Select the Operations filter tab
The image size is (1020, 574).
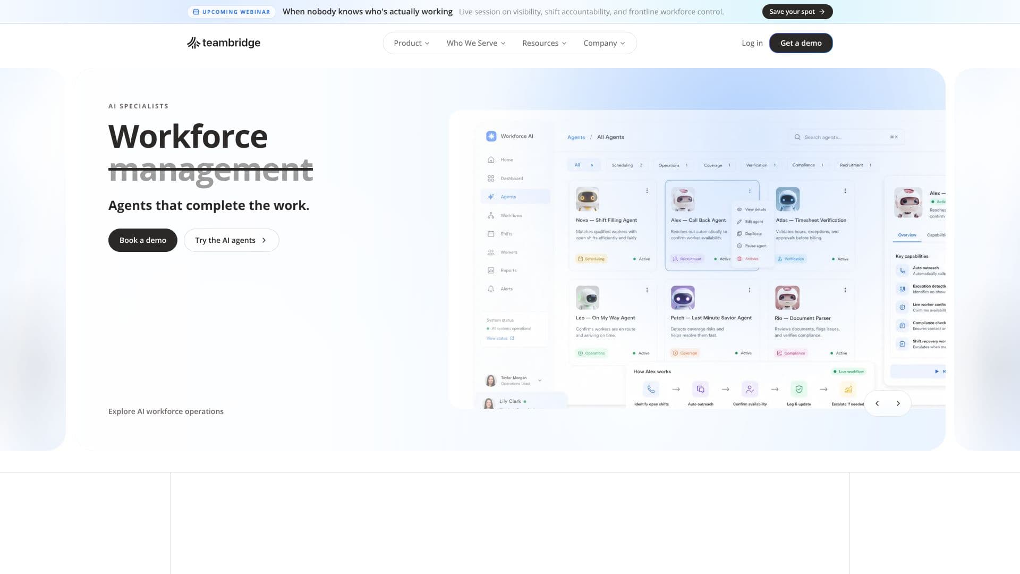point(673,165)
